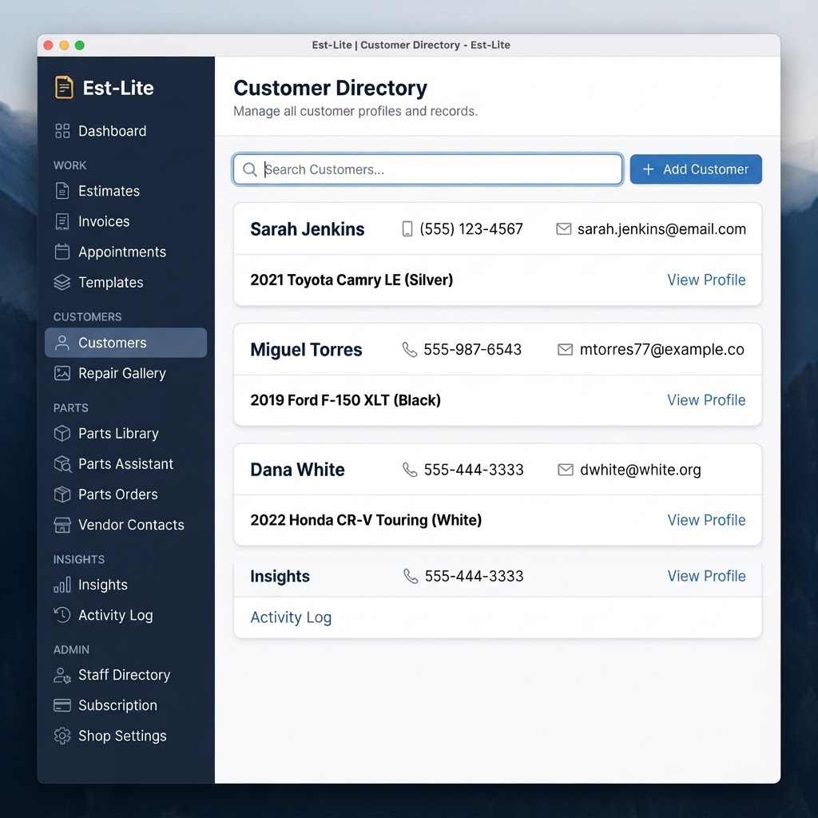Viewport: 818px width, 818px height.
Task: Click the green maximize window button
Action: [80, 46]
